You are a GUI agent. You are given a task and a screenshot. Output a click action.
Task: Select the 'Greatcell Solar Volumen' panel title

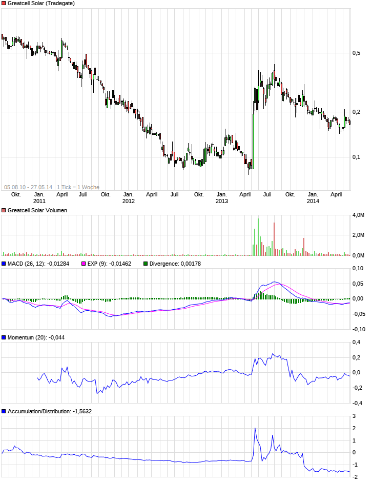(37, 211)
